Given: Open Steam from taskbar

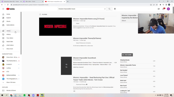Looking at the screenshot, I should [42, 95].
